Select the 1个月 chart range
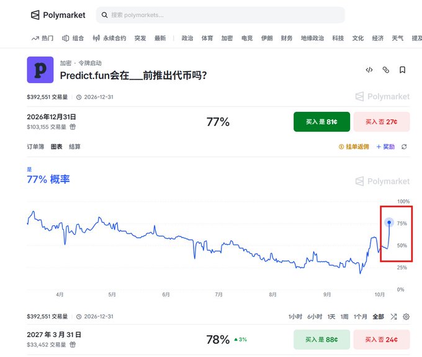 coord(361,317)
